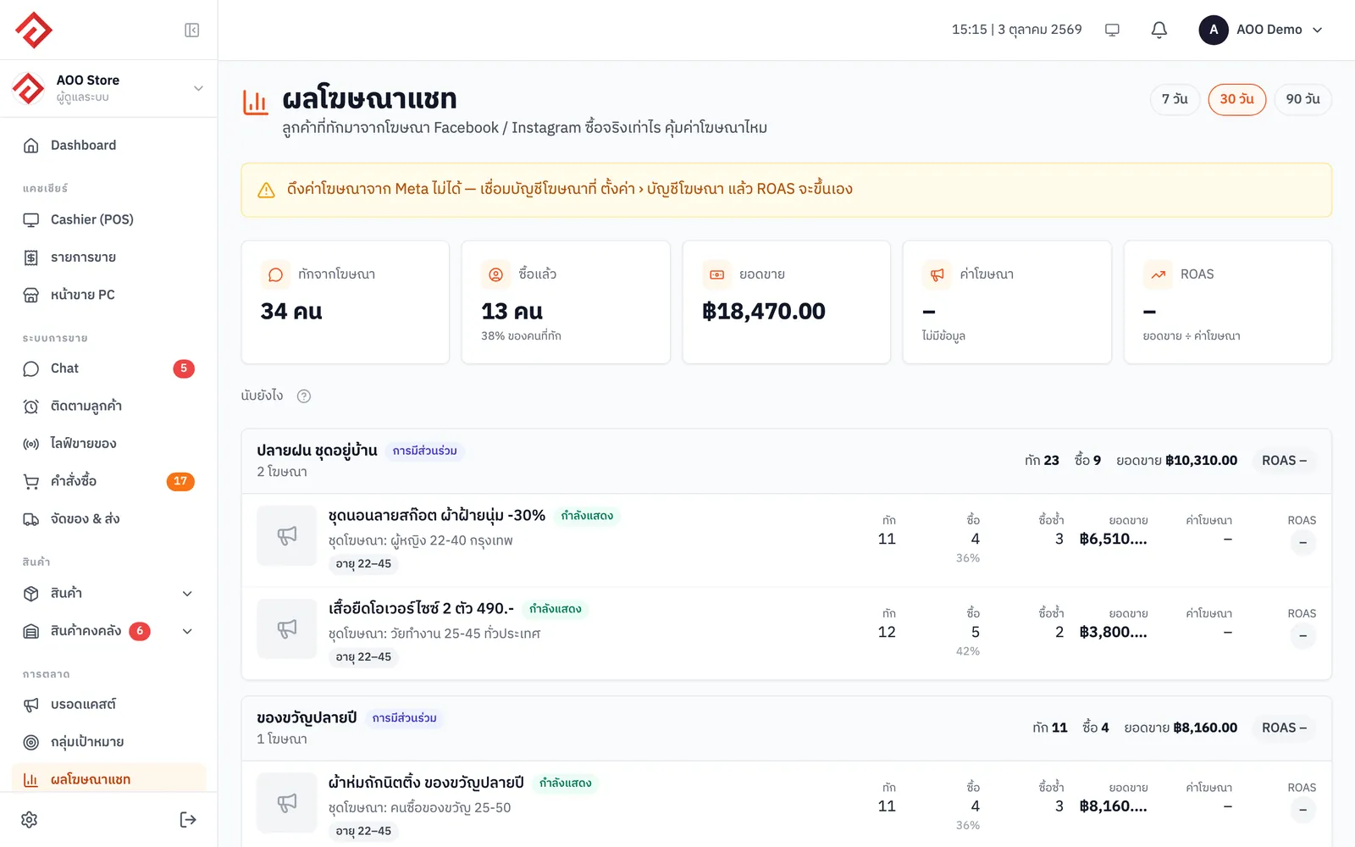Open จัดของ & ส่ง sidebar item
This screenshot has width=1355, height=847.
pos(108,519)
